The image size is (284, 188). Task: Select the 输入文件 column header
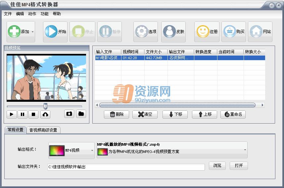coord(108,52)
